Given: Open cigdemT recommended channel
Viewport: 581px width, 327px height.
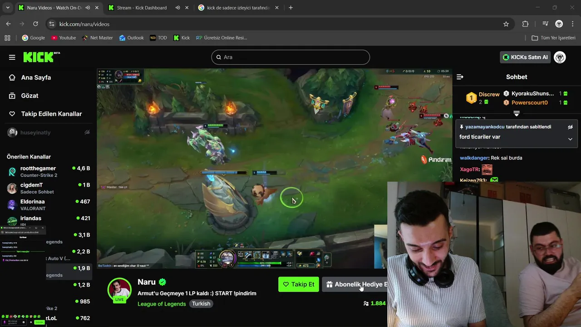Looking at the screenshot, I should pyautogui.click(x=48, y=188).
